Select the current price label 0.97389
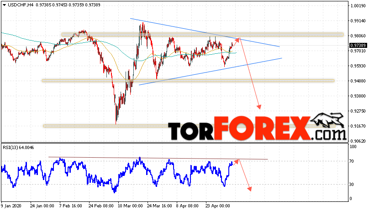 [x=358, y=46]
